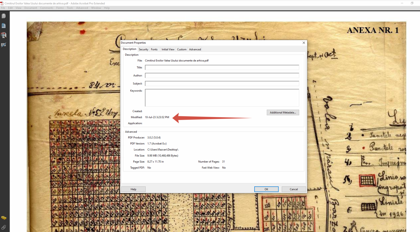Click into the Title text field
Image resolution: width=420 pixels, height=232 pixels.
point(222,67)
